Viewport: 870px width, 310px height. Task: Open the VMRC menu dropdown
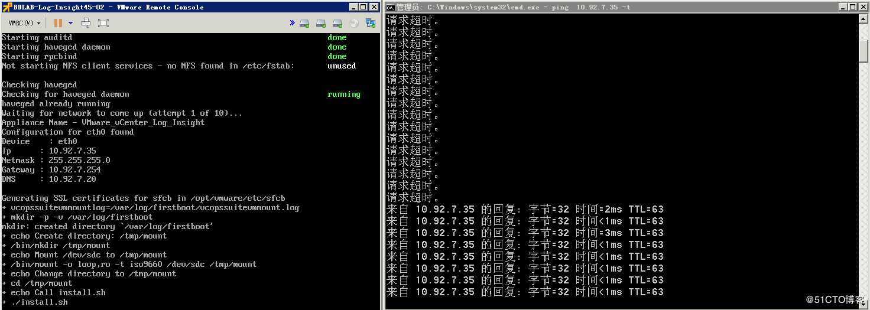24,23
